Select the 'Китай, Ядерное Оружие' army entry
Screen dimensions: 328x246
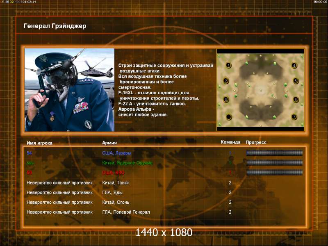coord(128,163)
